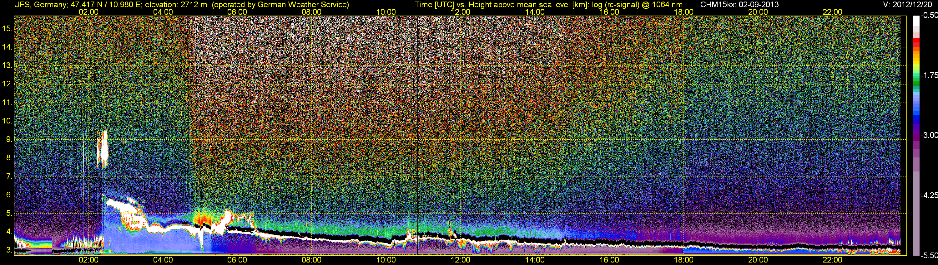Click the 10:00 label on the top time axis

(x=386, y=12)
